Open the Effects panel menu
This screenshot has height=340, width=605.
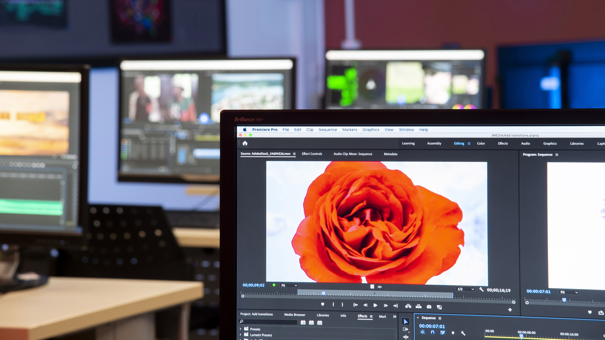(x=371, y=316)
